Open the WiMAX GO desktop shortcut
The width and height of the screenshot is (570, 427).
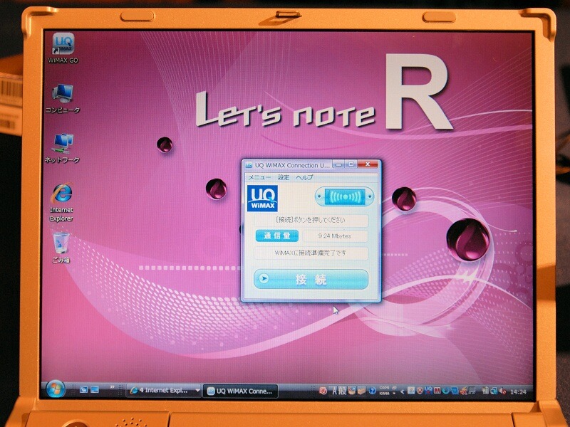63,48
